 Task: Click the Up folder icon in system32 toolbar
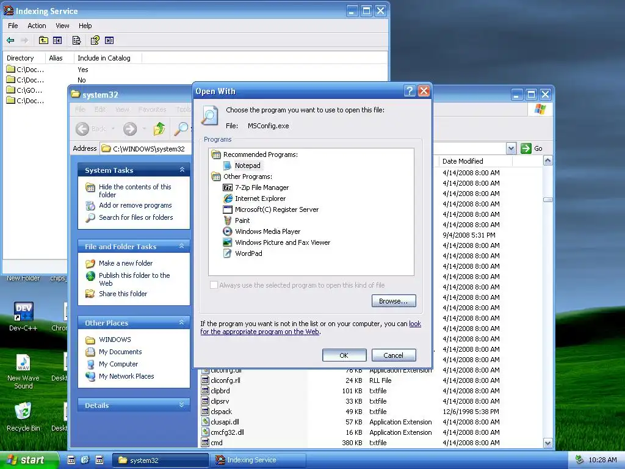click(x=159, y=129)
